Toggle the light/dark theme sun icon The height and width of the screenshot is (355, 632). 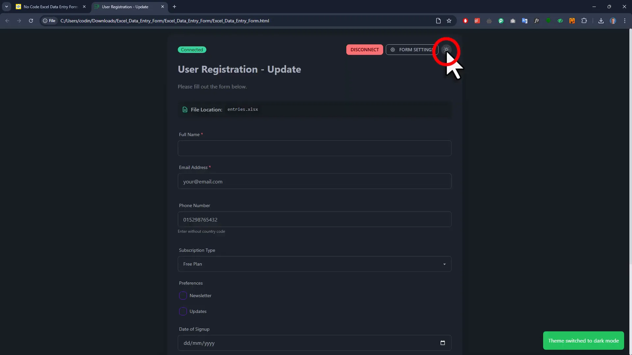click(x=446, y=50)
